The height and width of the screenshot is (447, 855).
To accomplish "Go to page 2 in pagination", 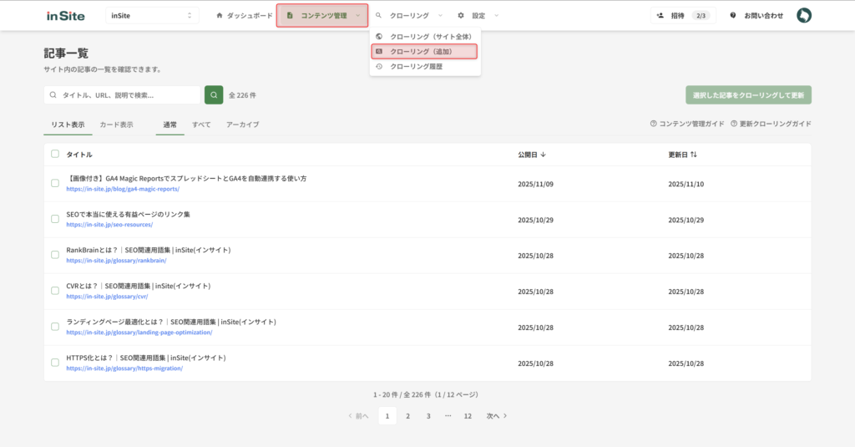I will (407, 415).
